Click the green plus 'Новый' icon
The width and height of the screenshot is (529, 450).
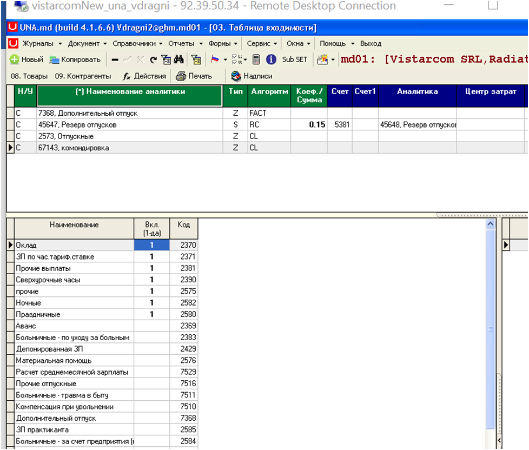coord(14,59)
